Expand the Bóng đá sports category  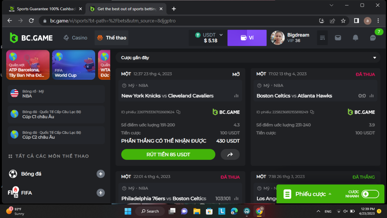click(x=101, y=174)
